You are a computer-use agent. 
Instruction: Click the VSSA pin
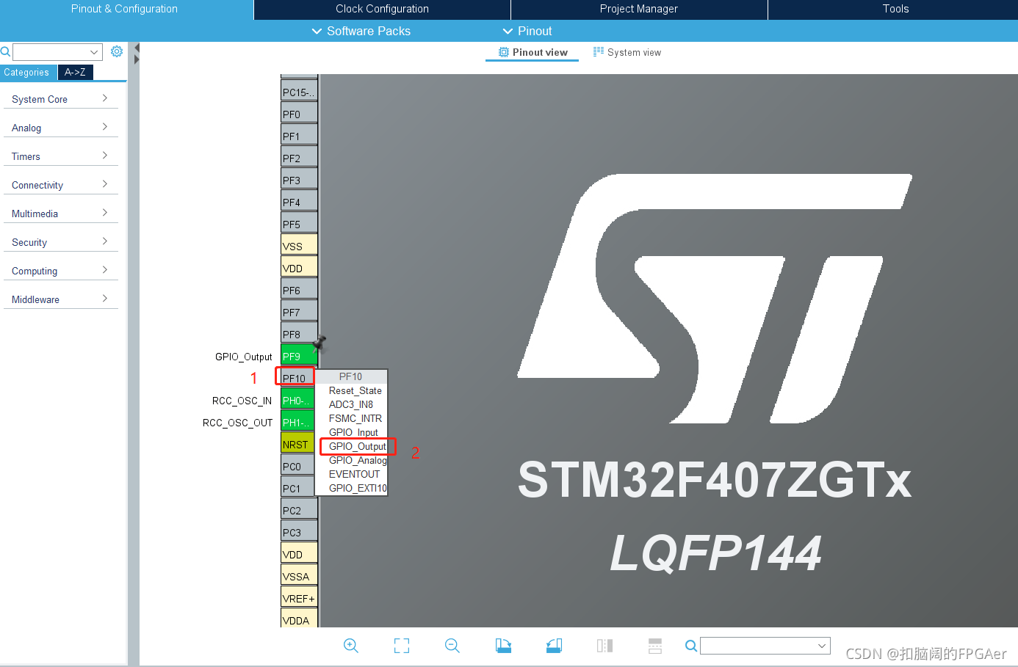point(299,575)
